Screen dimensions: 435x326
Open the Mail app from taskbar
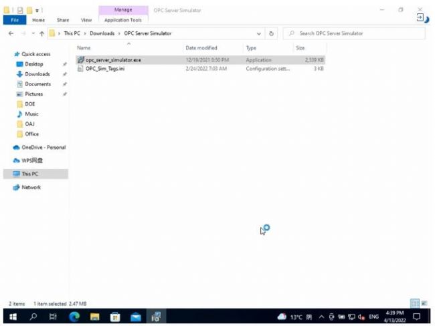[136, 316]
